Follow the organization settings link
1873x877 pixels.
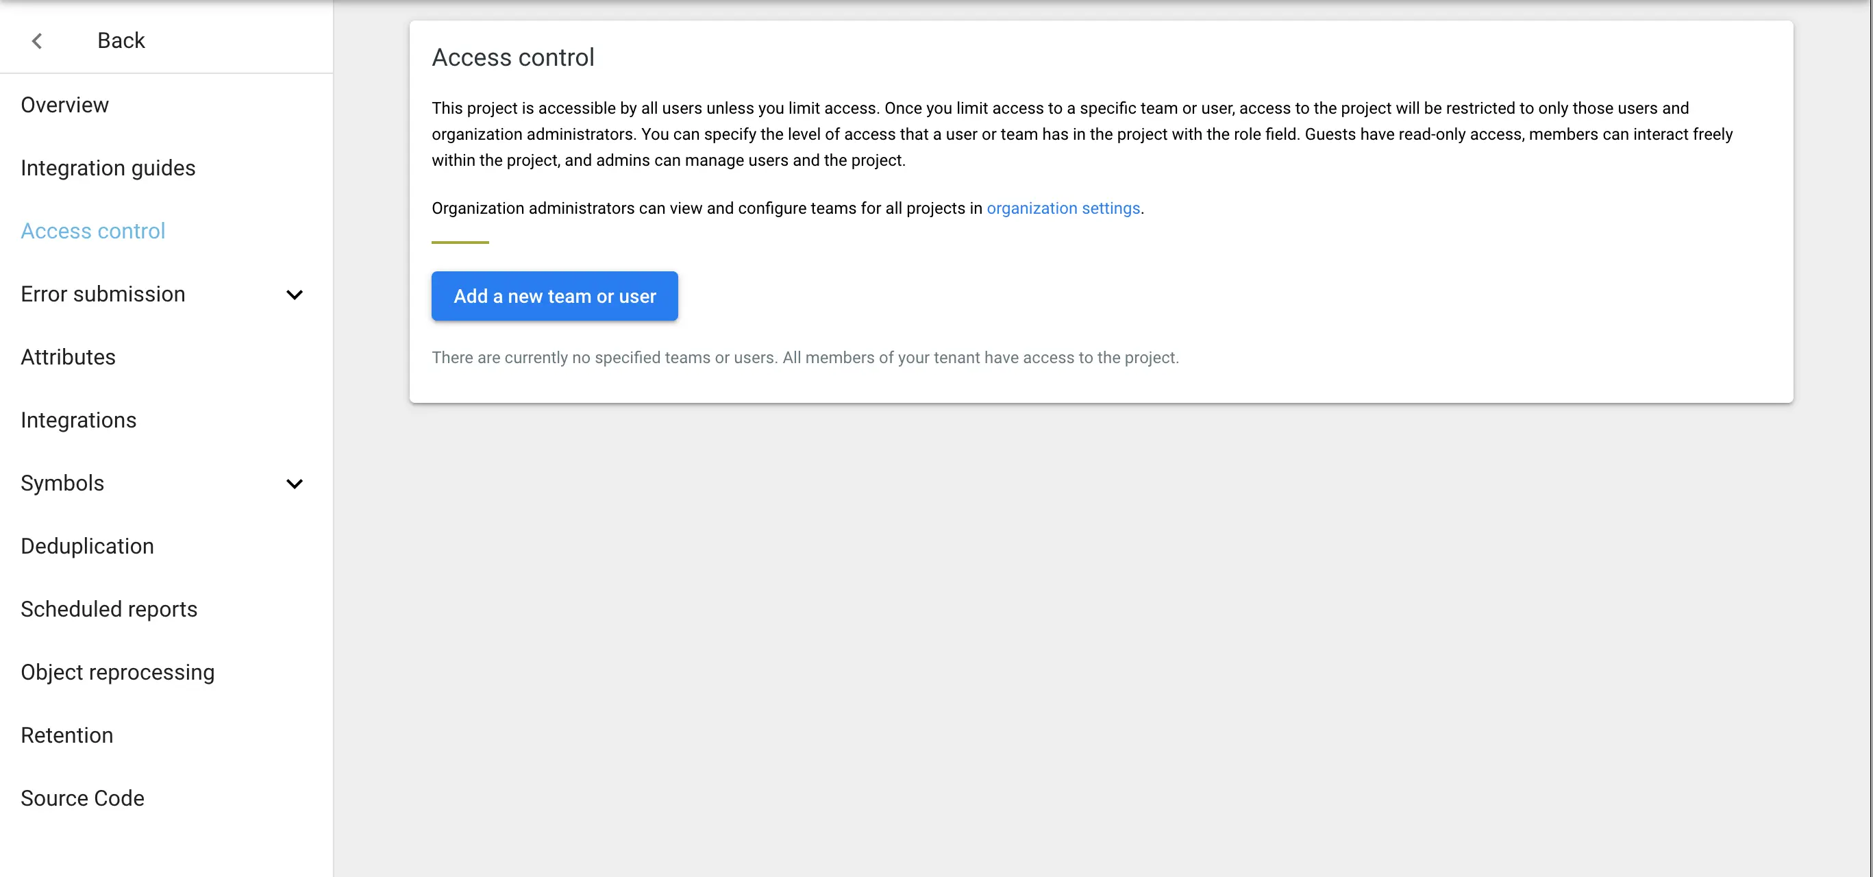click(x=1063, y=209)
